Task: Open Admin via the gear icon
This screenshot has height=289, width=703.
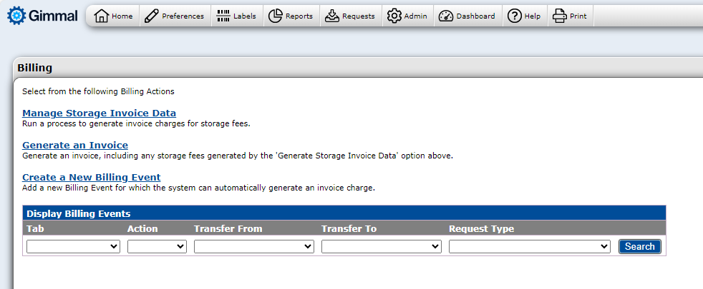Action: pos(394,16)
